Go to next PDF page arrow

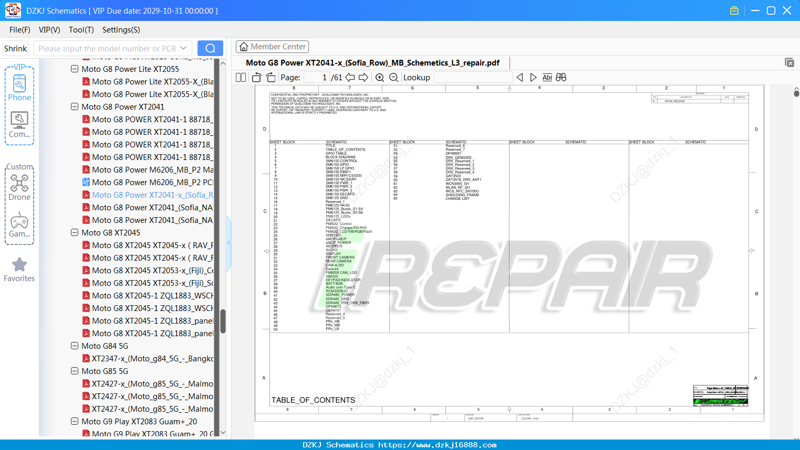coord(363,77)
